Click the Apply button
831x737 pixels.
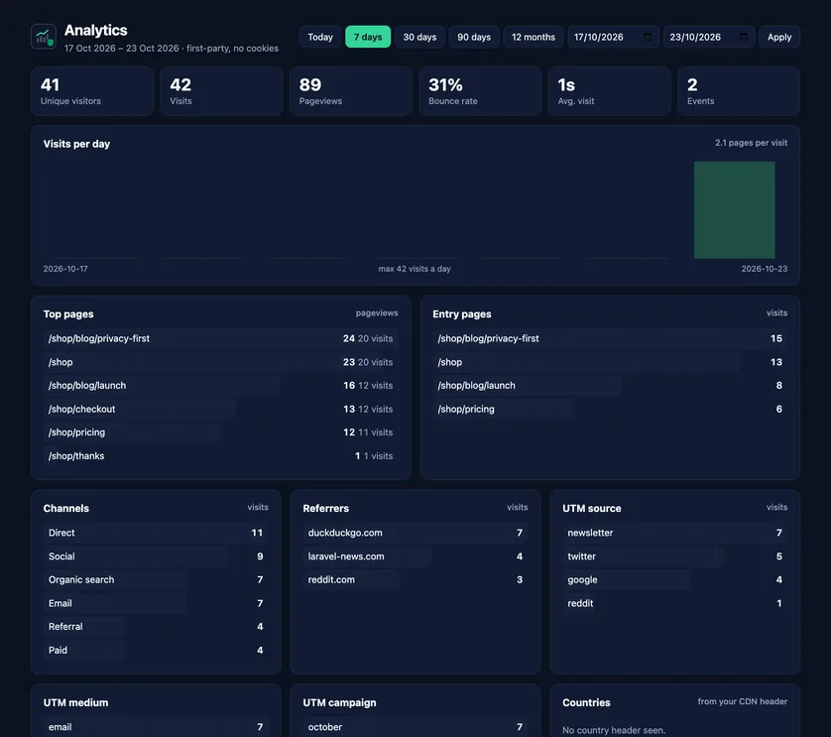[x=779, y=37]
